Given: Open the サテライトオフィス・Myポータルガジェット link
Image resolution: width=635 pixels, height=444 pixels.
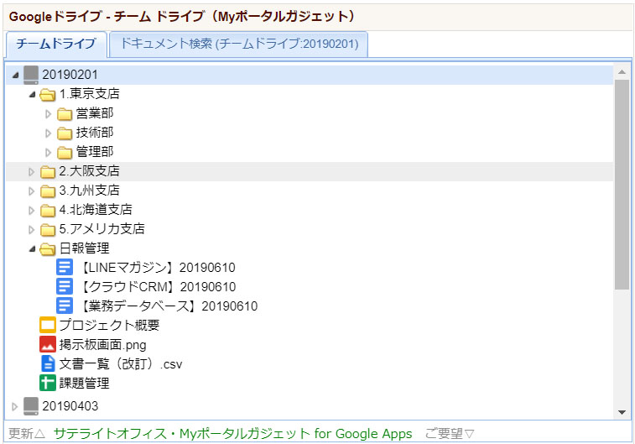Looking at the screenshot, I should 233,434.
